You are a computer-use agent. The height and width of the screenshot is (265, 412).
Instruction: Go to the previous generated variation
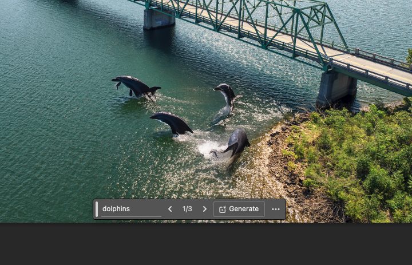(170, 209)
